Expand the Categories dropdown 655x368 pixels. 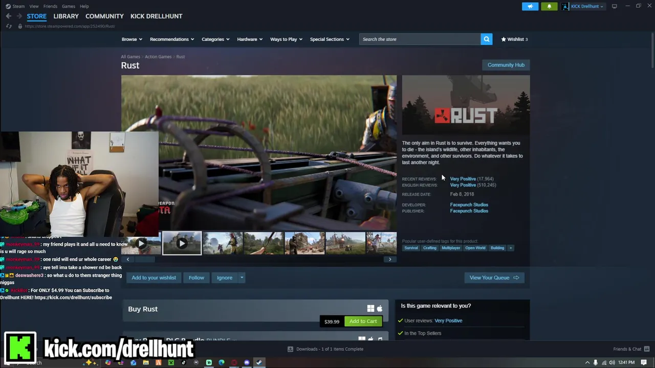(x=215, y=39)
